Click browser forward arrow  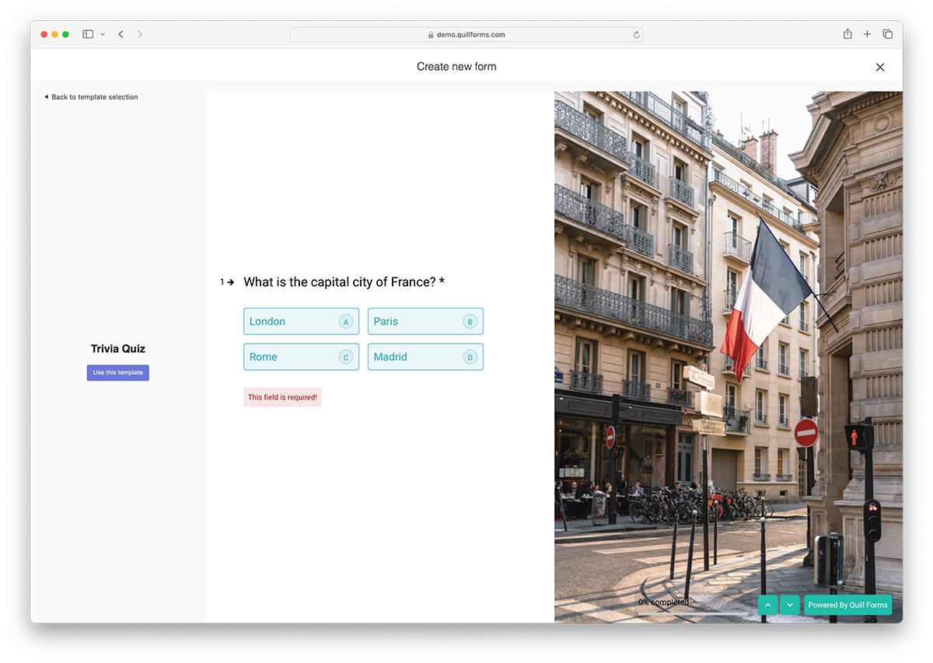click(140, 34)
